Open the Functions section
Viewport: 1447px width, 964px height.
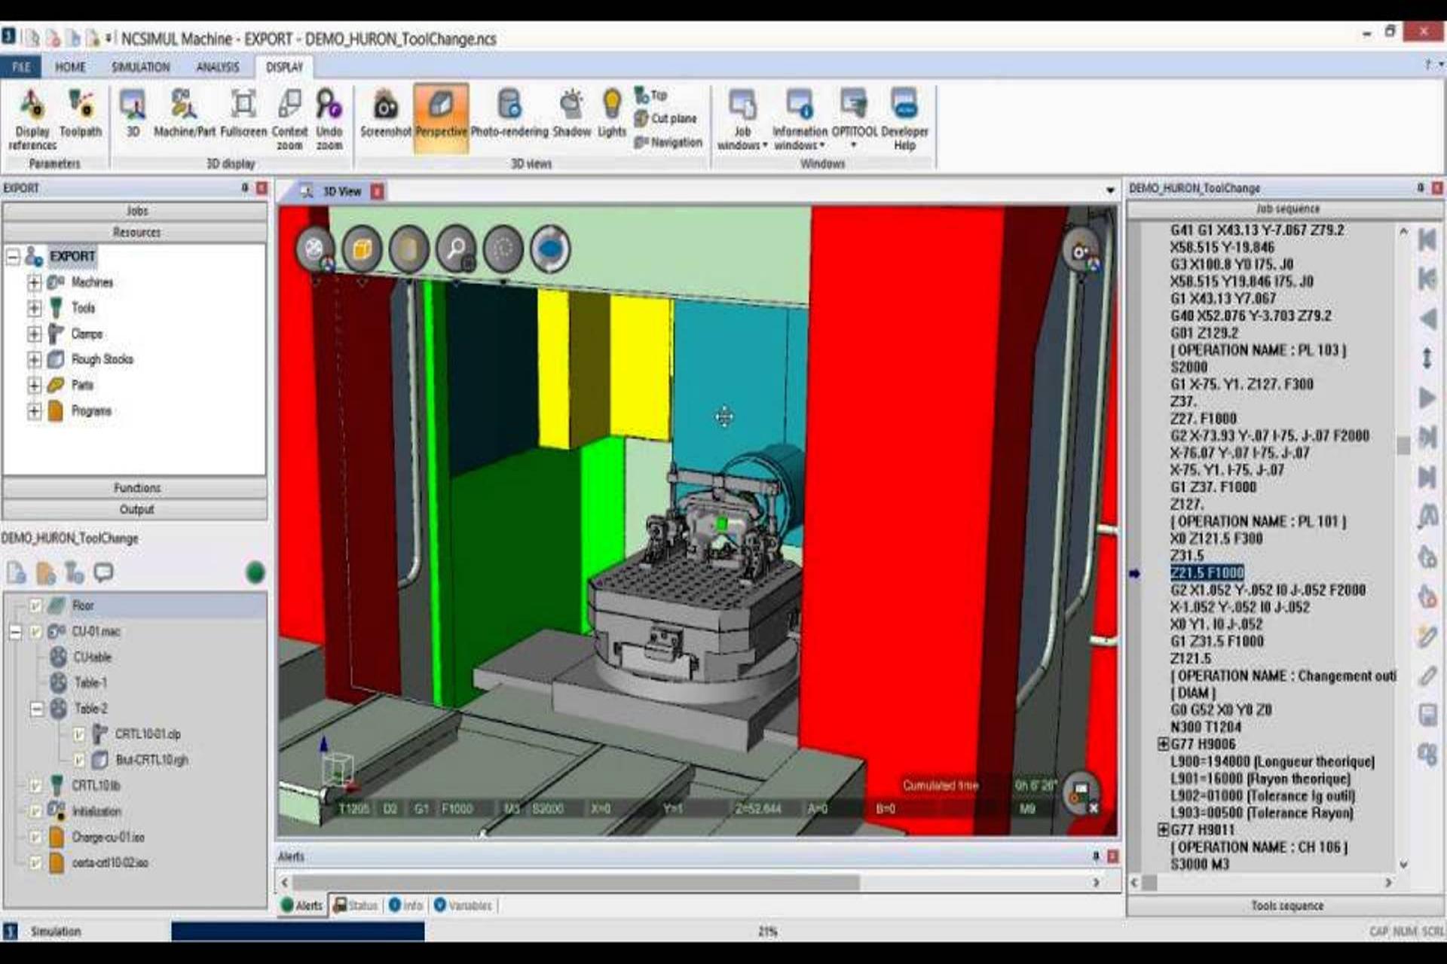click(x=136, y=488)
